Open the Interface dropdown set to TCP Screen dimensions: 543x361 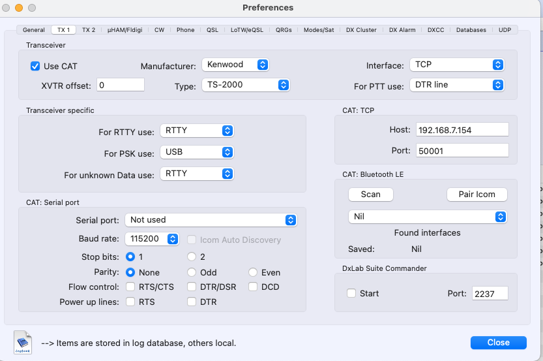[x=457, y=65]
